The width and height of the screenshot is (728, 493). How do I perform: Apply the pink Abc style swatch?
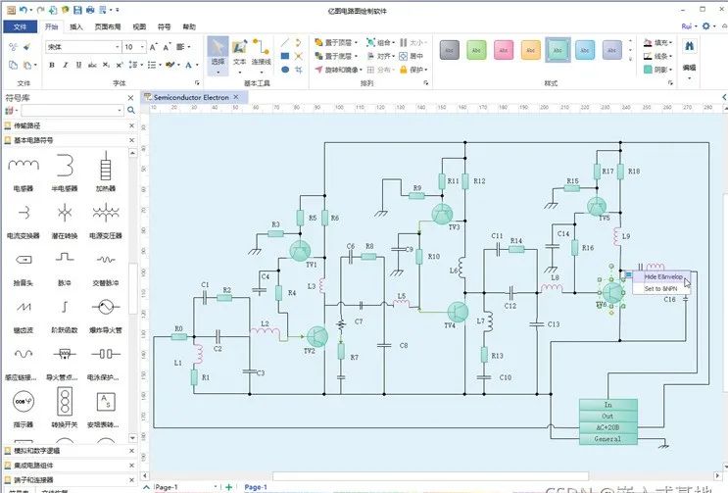(x=504, y=50)
